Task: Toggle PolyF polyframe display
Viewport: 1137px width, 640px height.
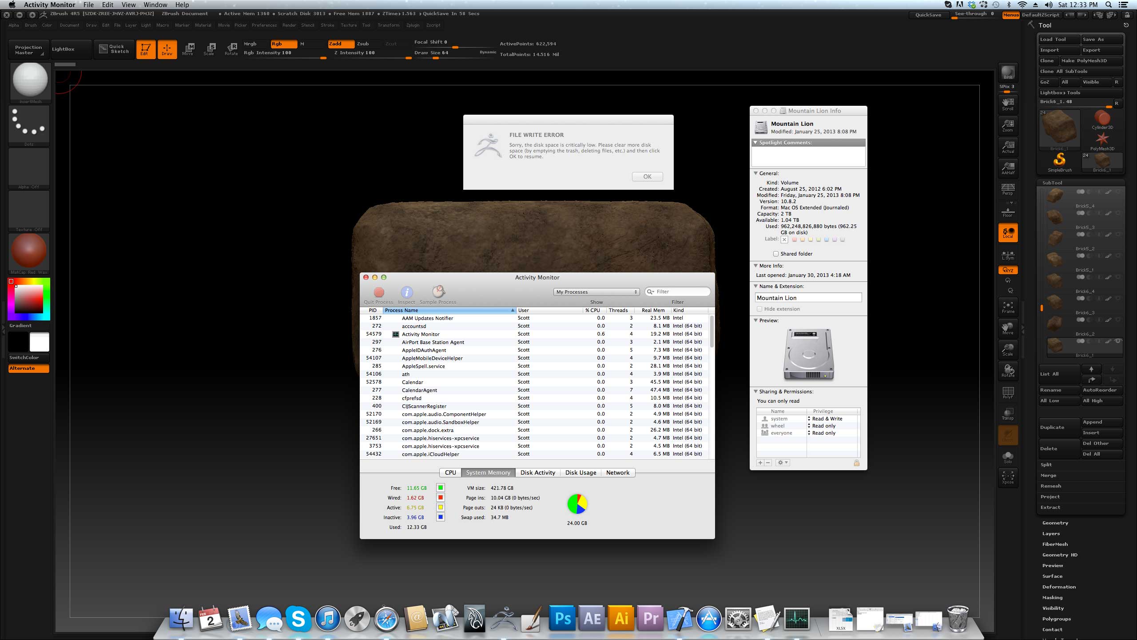Action: pyautogui.click(x=1008, y=392)
